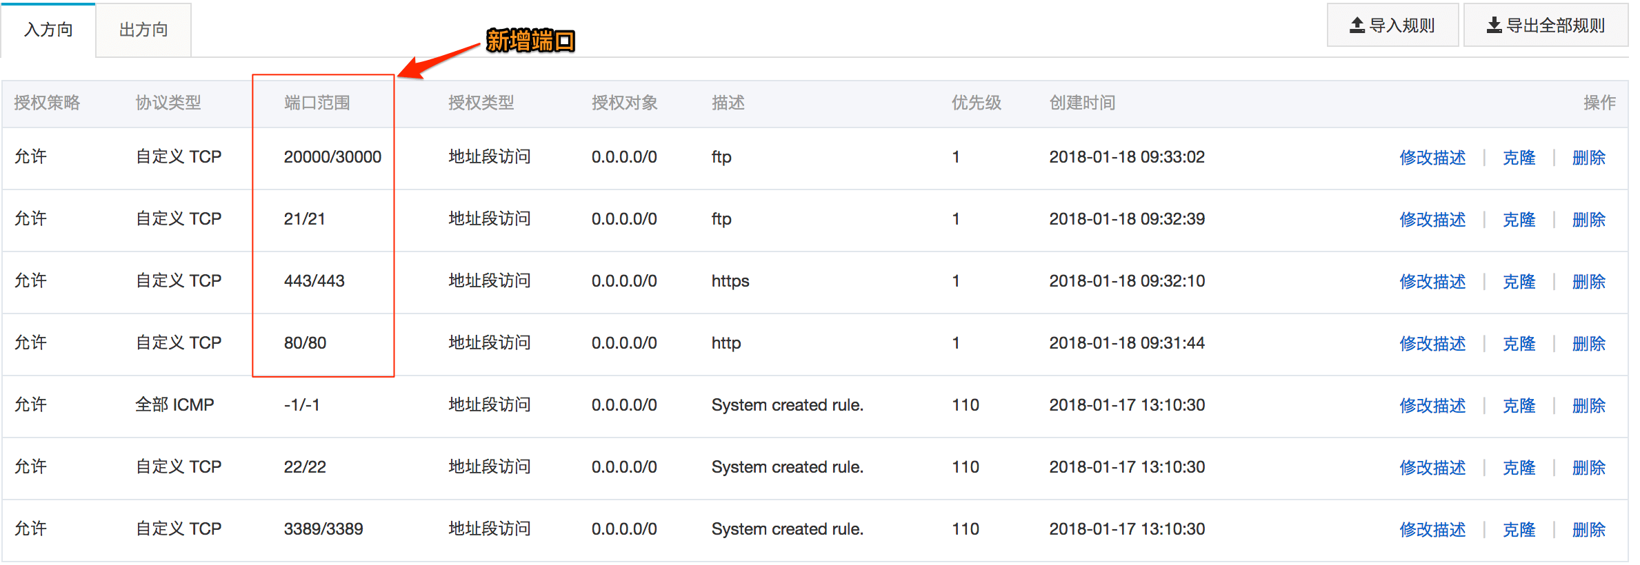1640x565 pixels.
Task: Clone the 22/22 rule
Action: click(x=1519, y=467)
